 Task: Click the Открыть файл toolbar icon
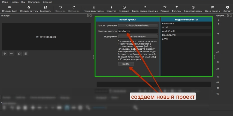click(10, 7)
